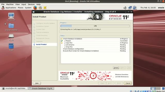Launch Firefox from the GNOME panel
Screen dimensions: 165x92
(35, 8)
